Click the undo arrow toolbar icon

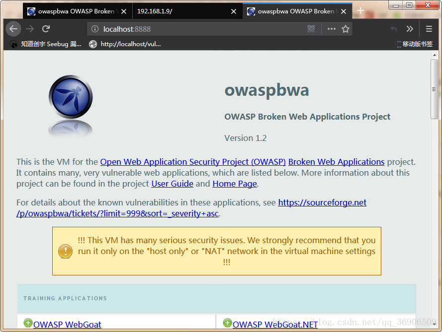[394, 29]
